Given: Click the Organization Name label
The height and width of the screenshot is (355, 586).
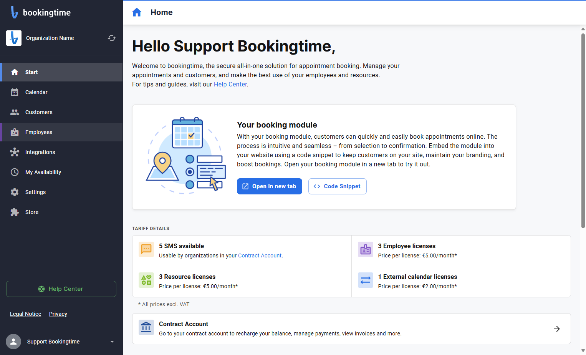Looking at the screenshot, I should pos(50,38).
